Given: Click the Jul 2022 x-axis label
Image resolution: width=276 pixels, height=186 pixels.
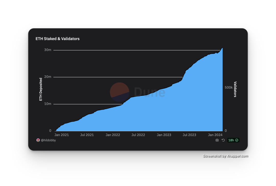Looking at the screenshot, I should click(x=138, y=135).
